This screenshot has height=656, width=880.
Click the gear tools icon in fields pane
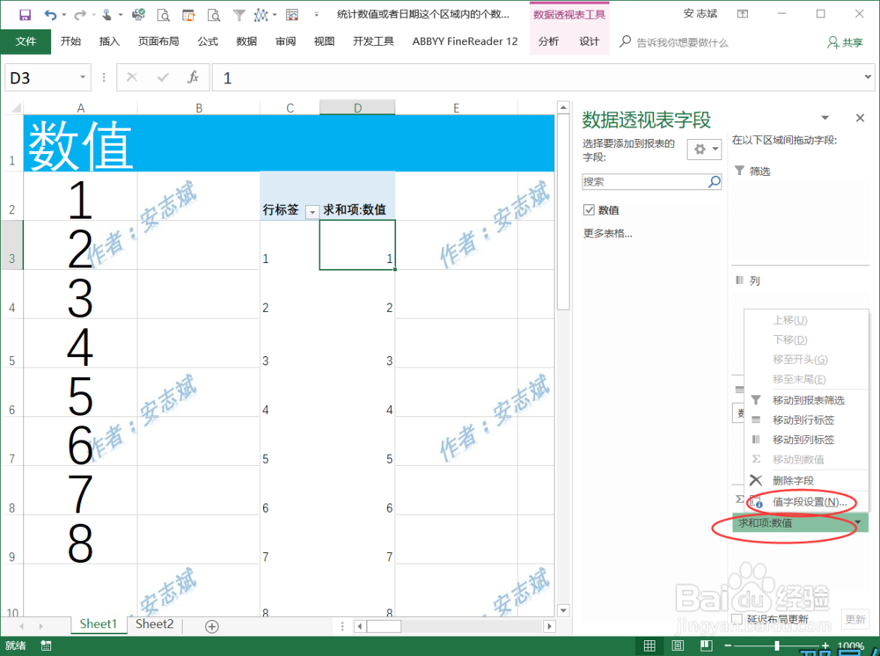[x=700, y=149]
